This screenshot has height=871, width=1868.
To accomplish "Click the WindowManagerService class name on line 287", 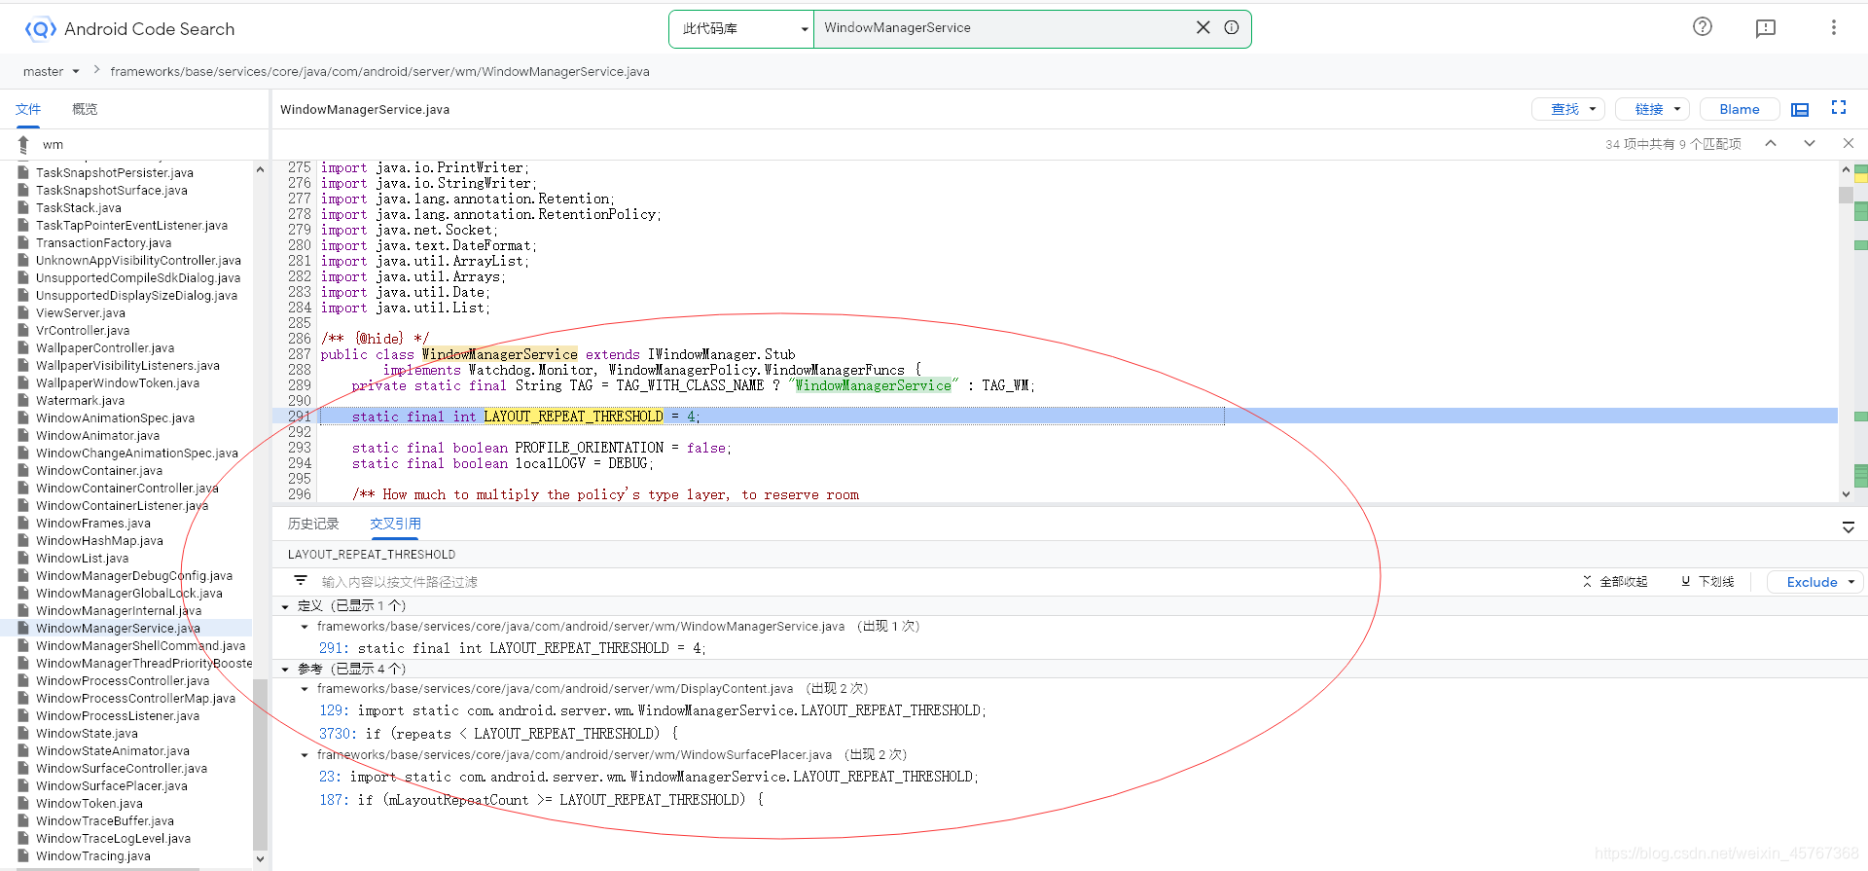I will tap(499, 354).
